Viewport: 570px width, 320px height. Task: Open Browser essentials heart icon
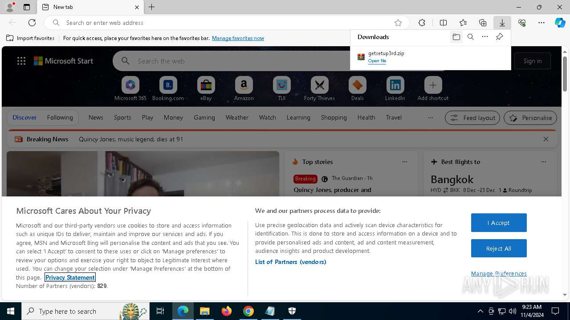[522, 23]
